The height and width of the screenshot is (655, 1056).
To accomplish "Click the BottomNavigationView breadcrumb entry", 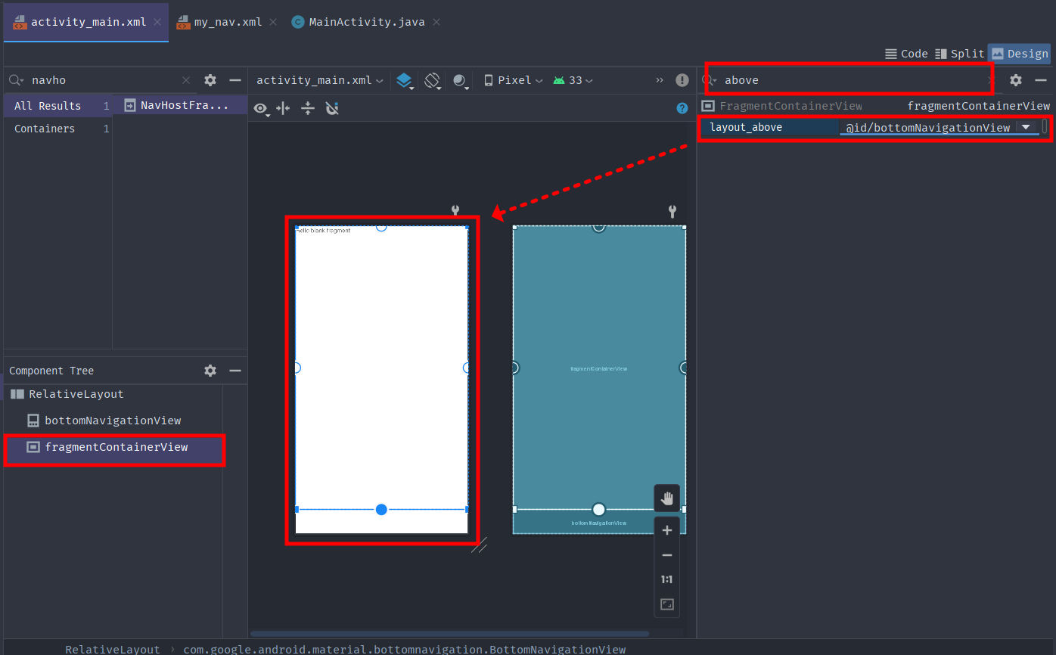I will pos(405,649).
